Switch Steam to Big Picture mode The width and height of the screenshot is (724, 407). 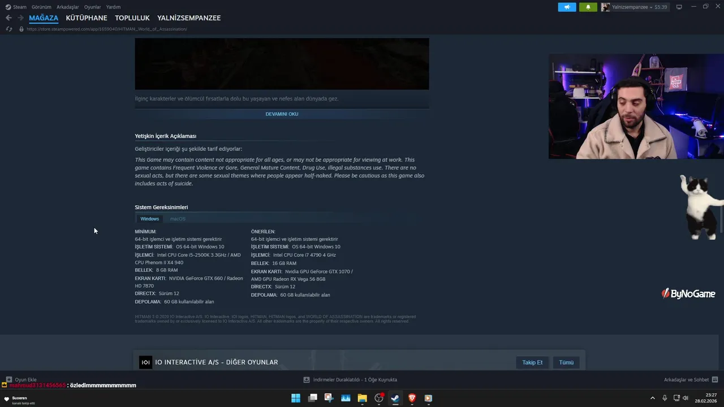[679, 7]
